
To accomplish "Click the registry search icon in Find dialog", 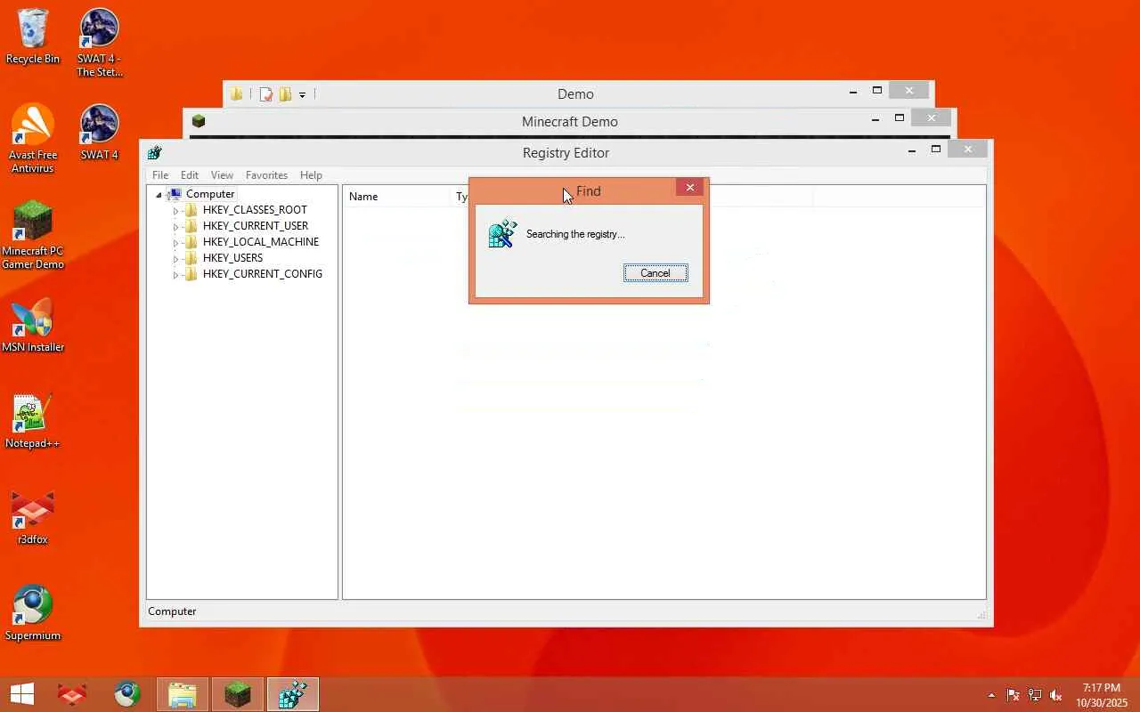I will point(502,234).
